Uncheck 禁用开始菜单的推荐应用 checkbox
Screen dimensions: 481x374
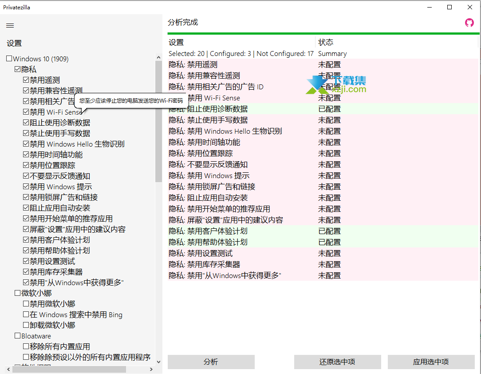tap(26, 219)
